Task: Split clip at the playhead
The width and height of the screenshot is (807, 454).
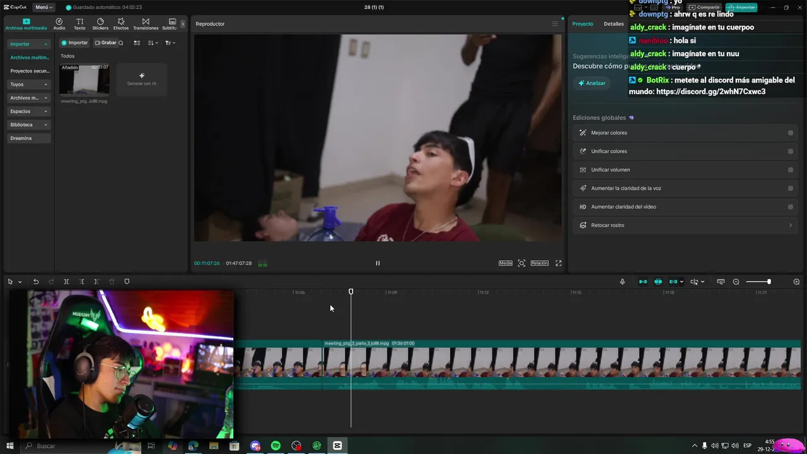Action: coord(66,282)
